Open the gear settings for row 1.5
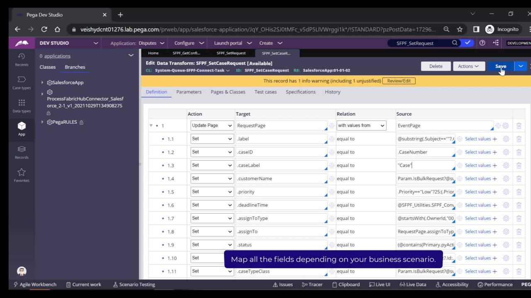The height and width of the screenshot is (298, 531). coord(506,192)
